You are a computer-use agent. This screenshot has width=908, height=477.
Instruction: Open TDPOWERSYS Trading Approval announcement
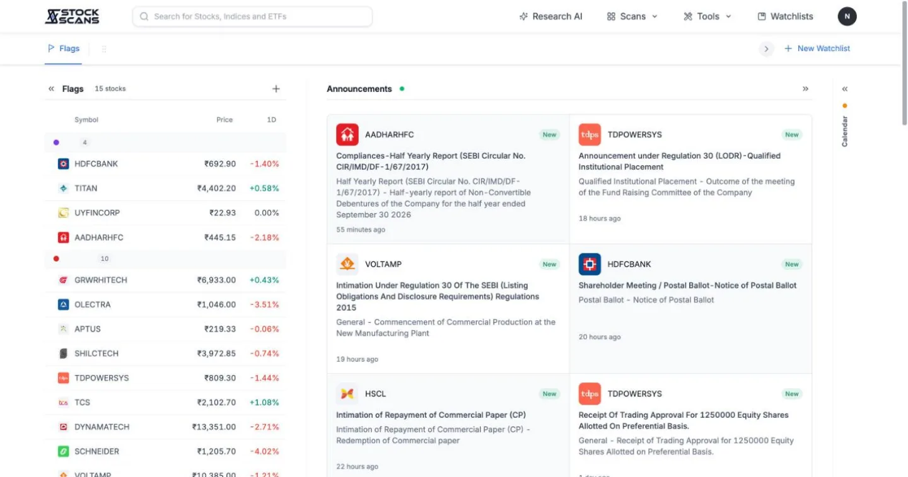tap(690, 427)
